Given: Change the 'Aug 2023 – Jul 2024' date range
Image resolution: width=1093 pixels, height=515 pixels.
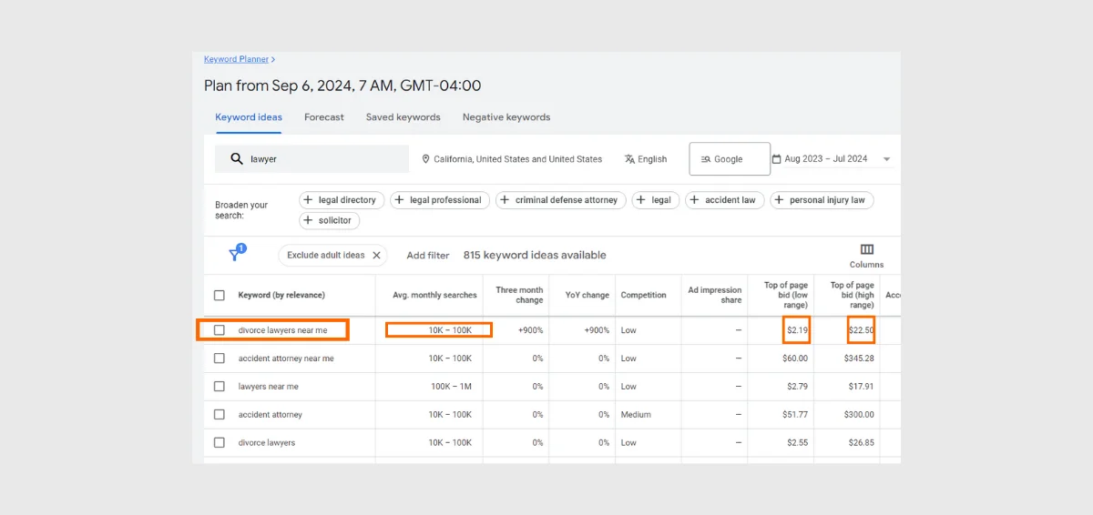Looking at the screenshot, I should pyautogui.click(x=825, y=159).
